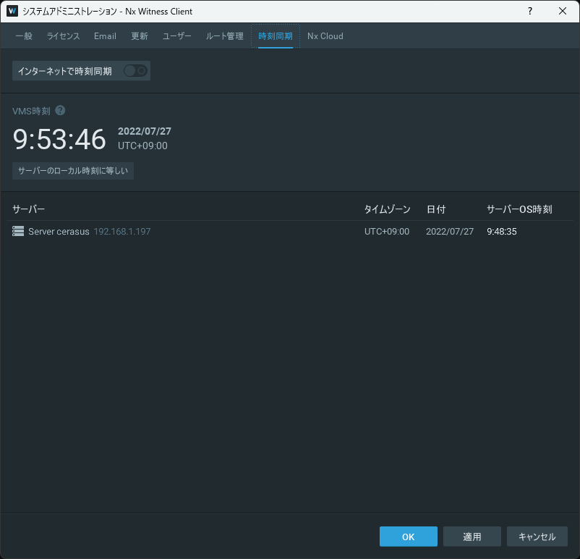Click the VMS時刻 help question mark icon
The image size is (580, 559).
pos(60,110)
